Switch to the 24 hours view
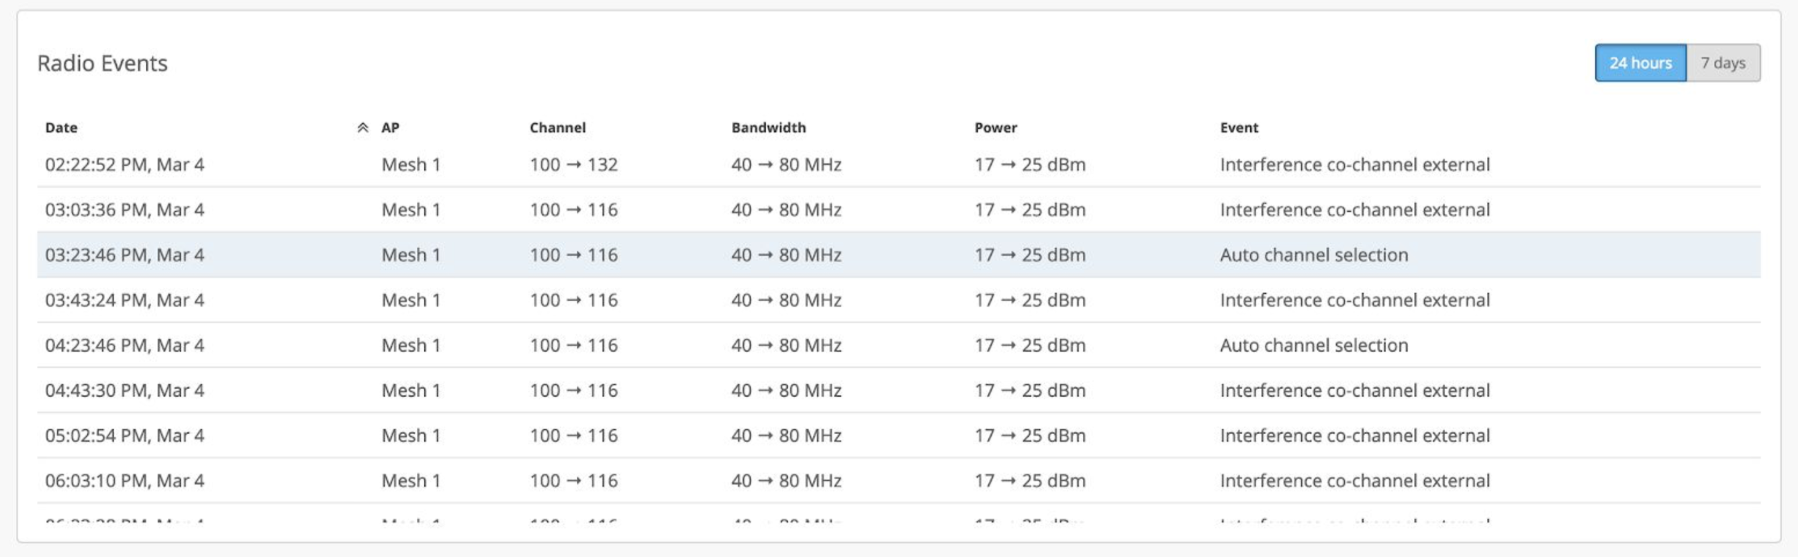Viewport: 1798px width, 557px height. tap(1640, 63)
